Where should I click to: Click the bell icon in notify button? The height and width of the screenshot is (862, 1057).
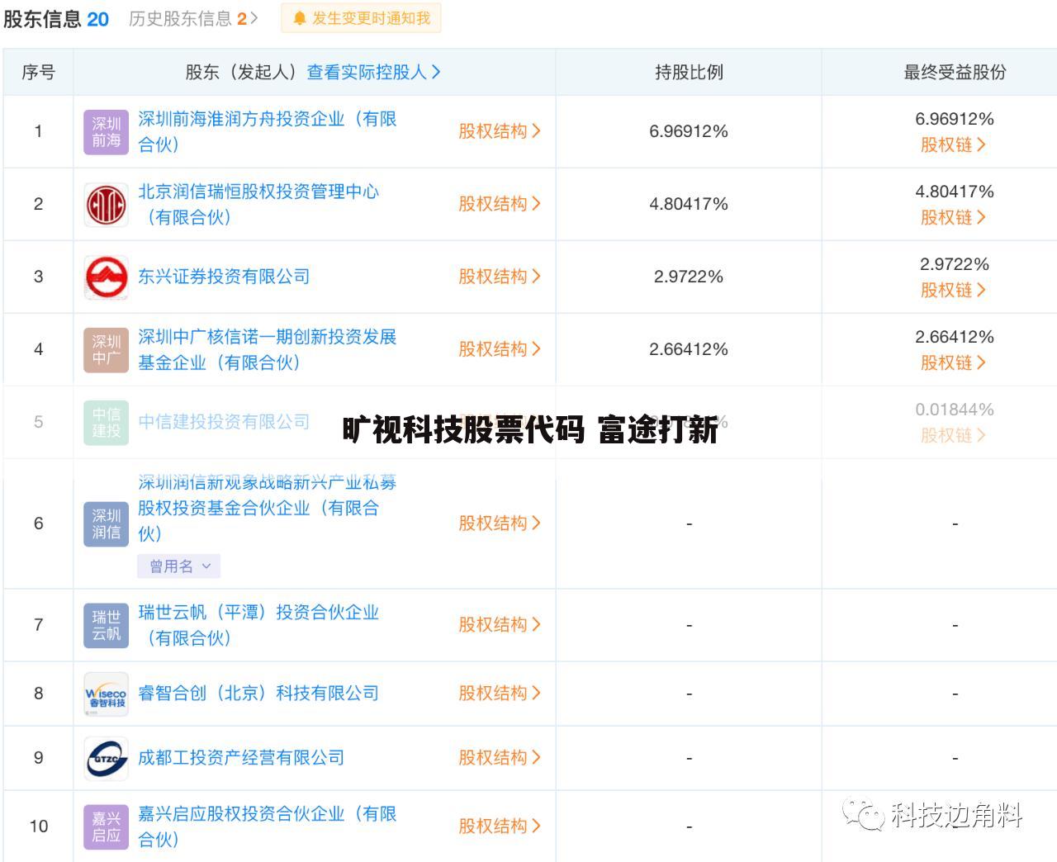(x=300, y=18)
